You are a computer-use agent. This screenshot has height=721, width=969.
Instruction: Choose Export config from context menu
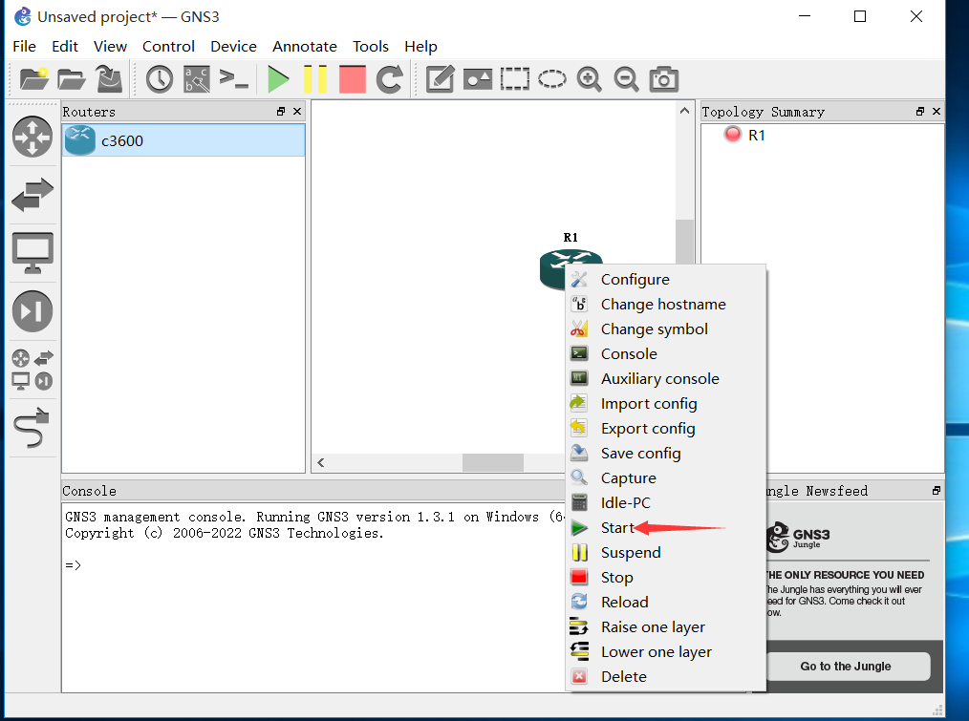point(665,428)
